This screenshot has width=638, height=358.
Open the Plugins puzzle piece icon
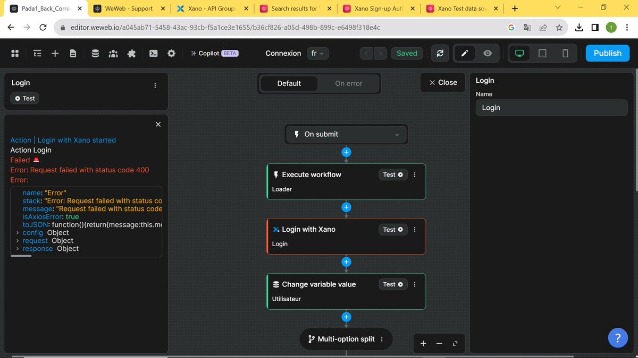[131, 53]
